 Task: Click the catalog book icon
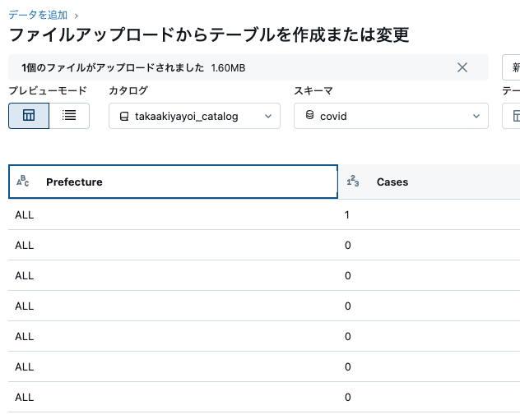[x=124, y=117]
